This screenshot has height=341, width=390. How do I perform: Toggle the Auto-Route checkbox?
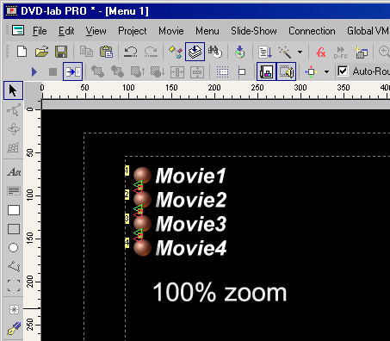pos(343,71)
